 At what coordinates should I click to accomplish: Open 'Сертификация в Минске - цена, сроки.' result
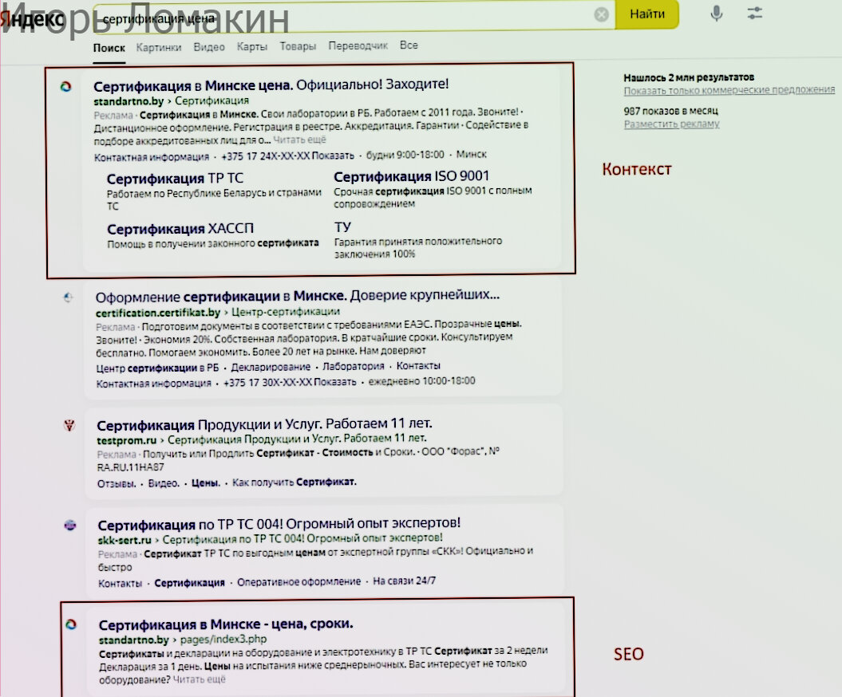point(226,624)
